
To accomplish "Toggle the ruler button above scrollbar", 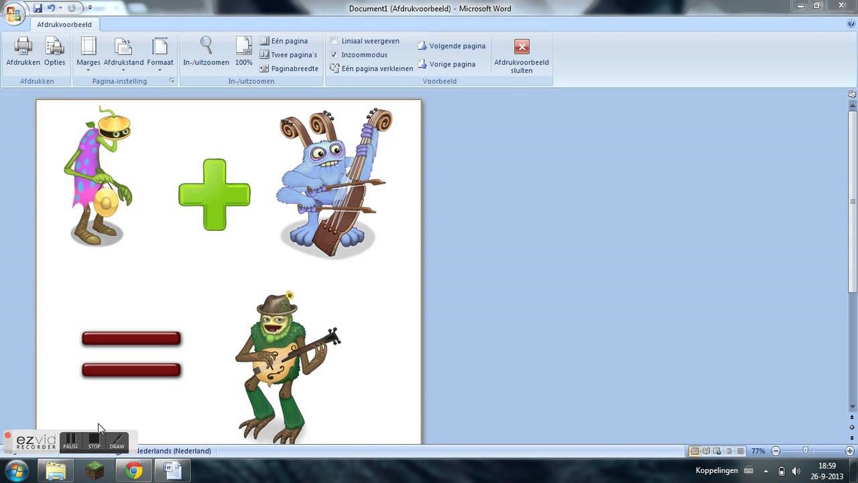I will tap(853, 95).
